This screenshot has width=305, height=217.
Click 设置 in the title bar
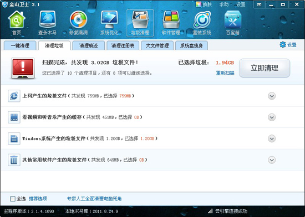[241, 4]
